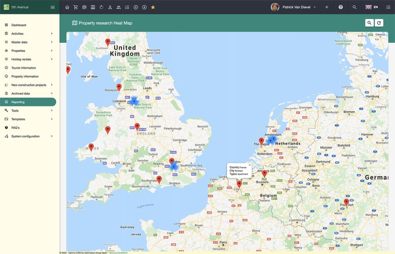Open Dashboard in the sidebar

point(19,25)
